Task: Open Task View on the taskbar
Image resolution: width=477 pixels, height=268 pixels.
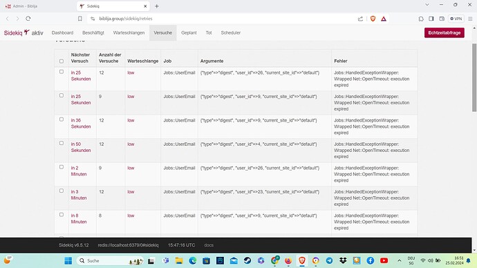Action: tap(151, 260)
